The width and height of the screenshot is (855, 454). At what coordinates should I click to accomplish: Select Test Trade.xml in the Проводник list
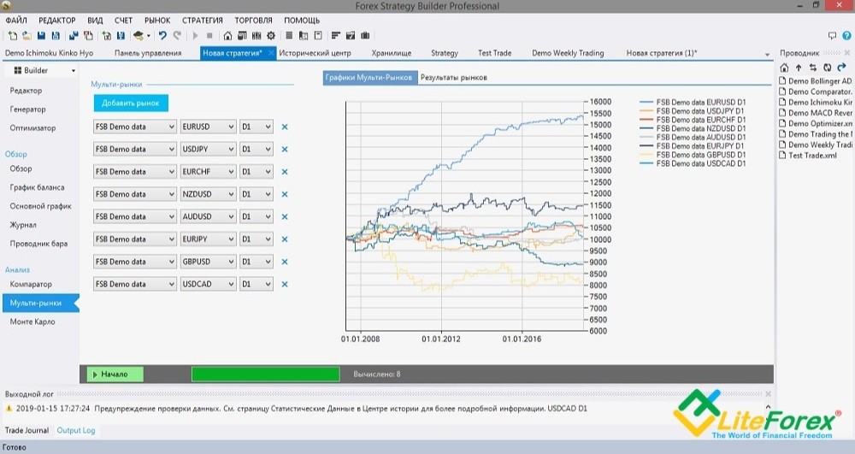tap(813, 155)
